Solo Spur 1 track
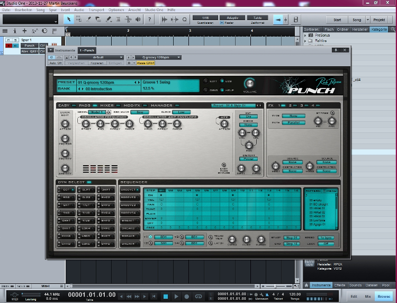This screenshot has height=303, width=397. click(15, 40)
